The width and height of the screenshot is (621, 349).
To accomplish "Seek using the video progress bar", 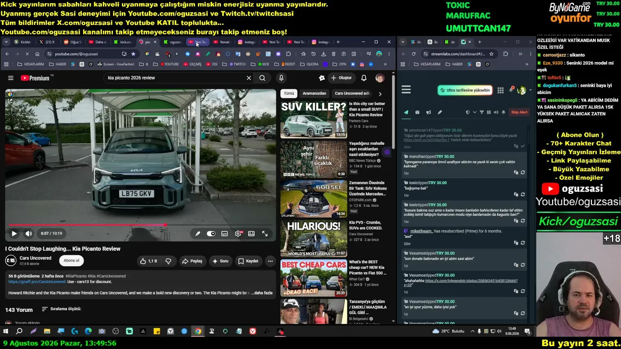I will [141, 225].
